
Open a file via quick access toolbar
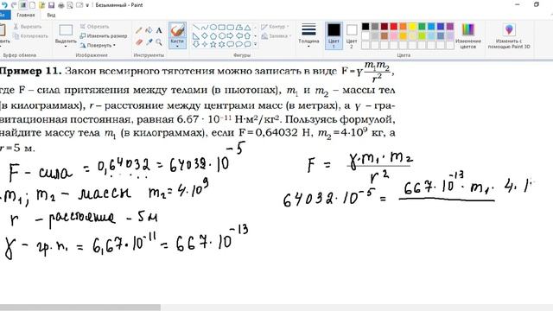coord(42,5)
